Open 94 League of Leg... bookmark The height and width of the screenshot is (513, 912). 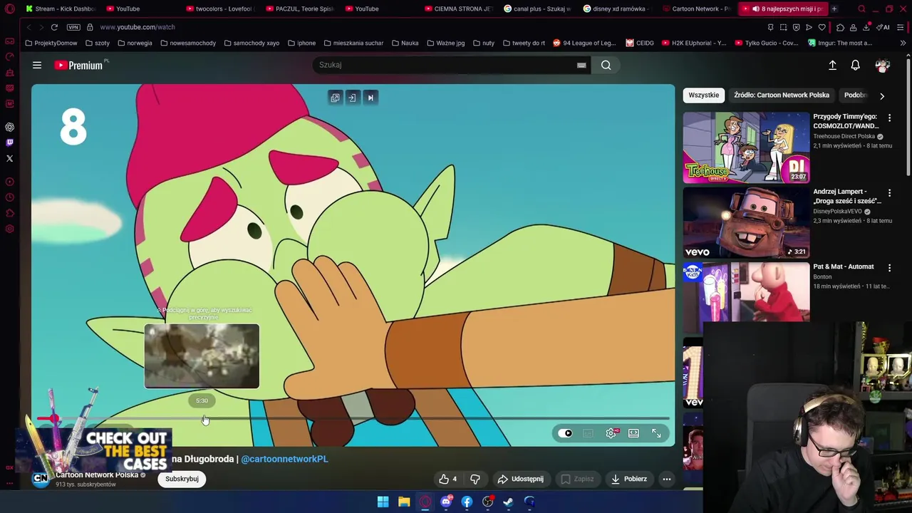[x=584, y=43]
